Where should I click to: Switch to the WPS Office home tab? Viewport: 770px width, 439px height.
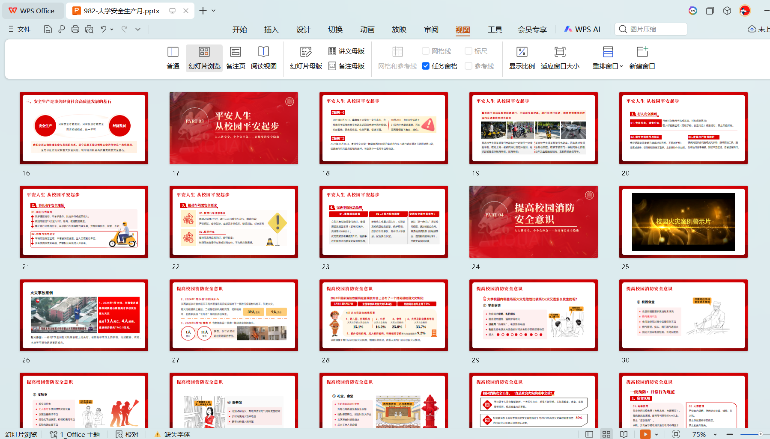(x=33, y=11)
